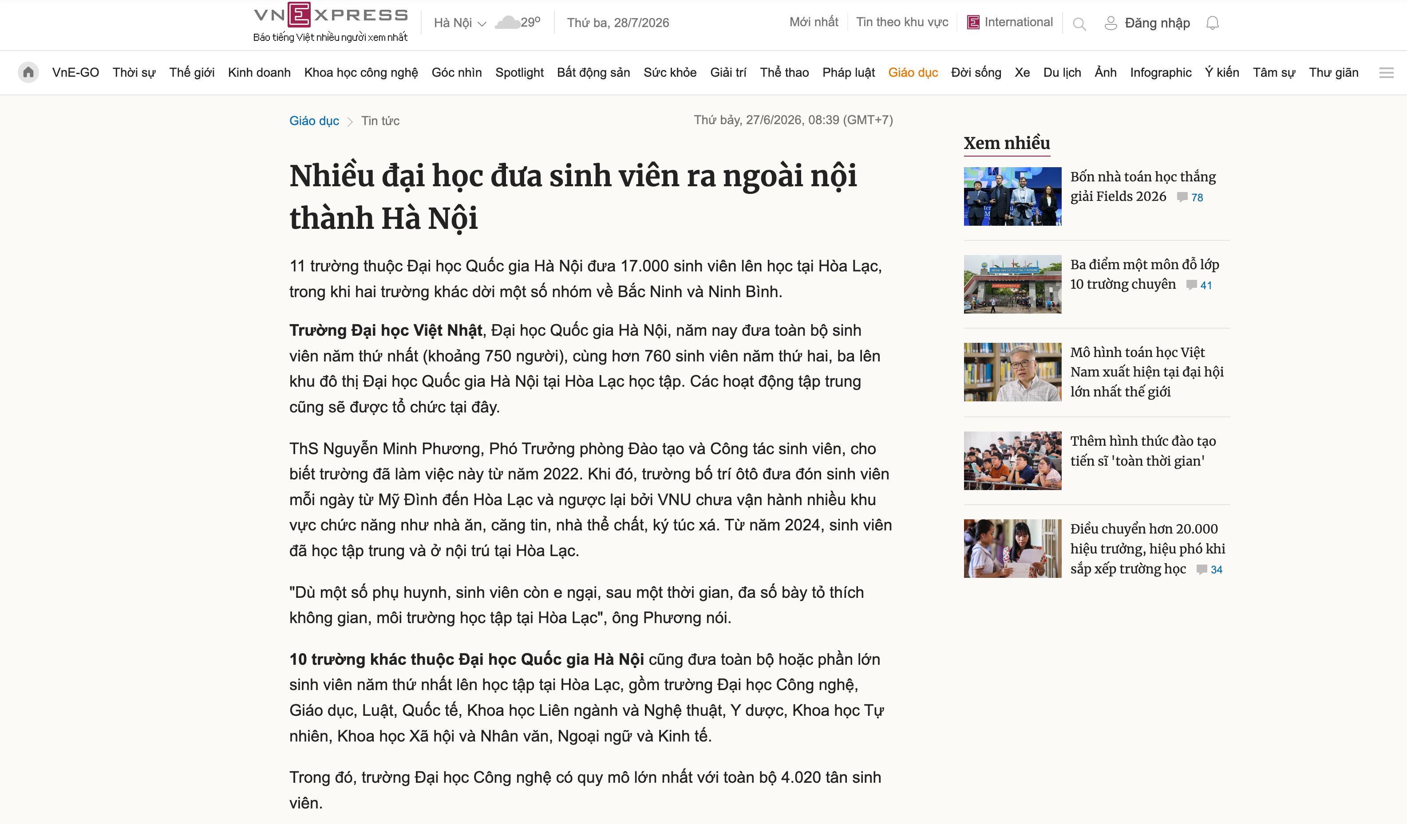Click thumbnail of students in lecture hall

tap(1012, 461)
